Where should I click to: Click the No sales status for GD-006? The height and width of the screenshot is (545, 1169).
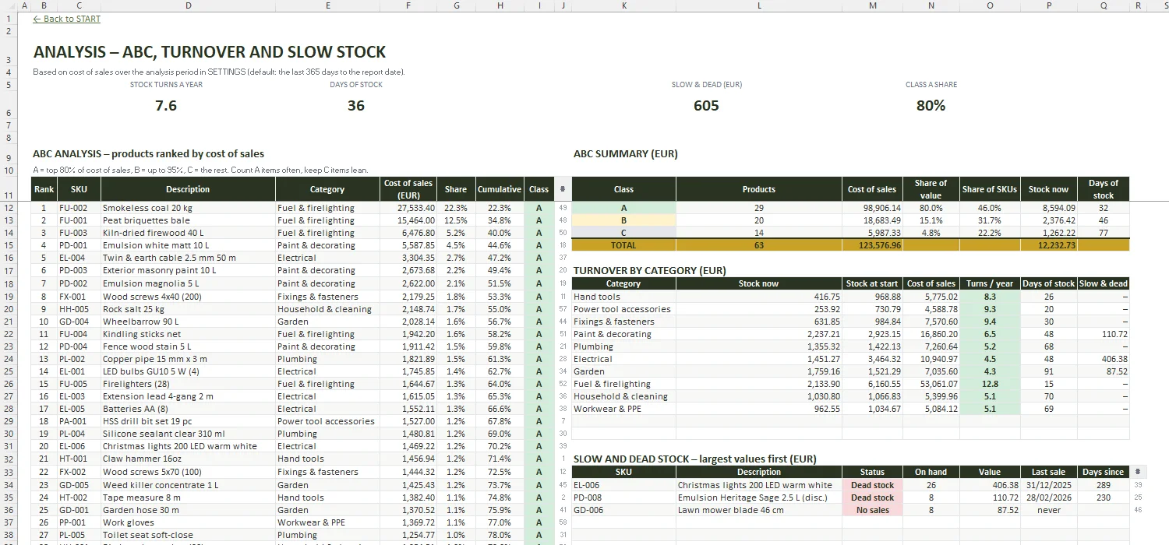(x=872, y=510)
